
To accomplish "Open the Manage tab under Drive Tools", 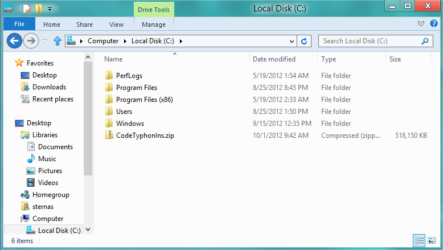I will pos(154,24).
